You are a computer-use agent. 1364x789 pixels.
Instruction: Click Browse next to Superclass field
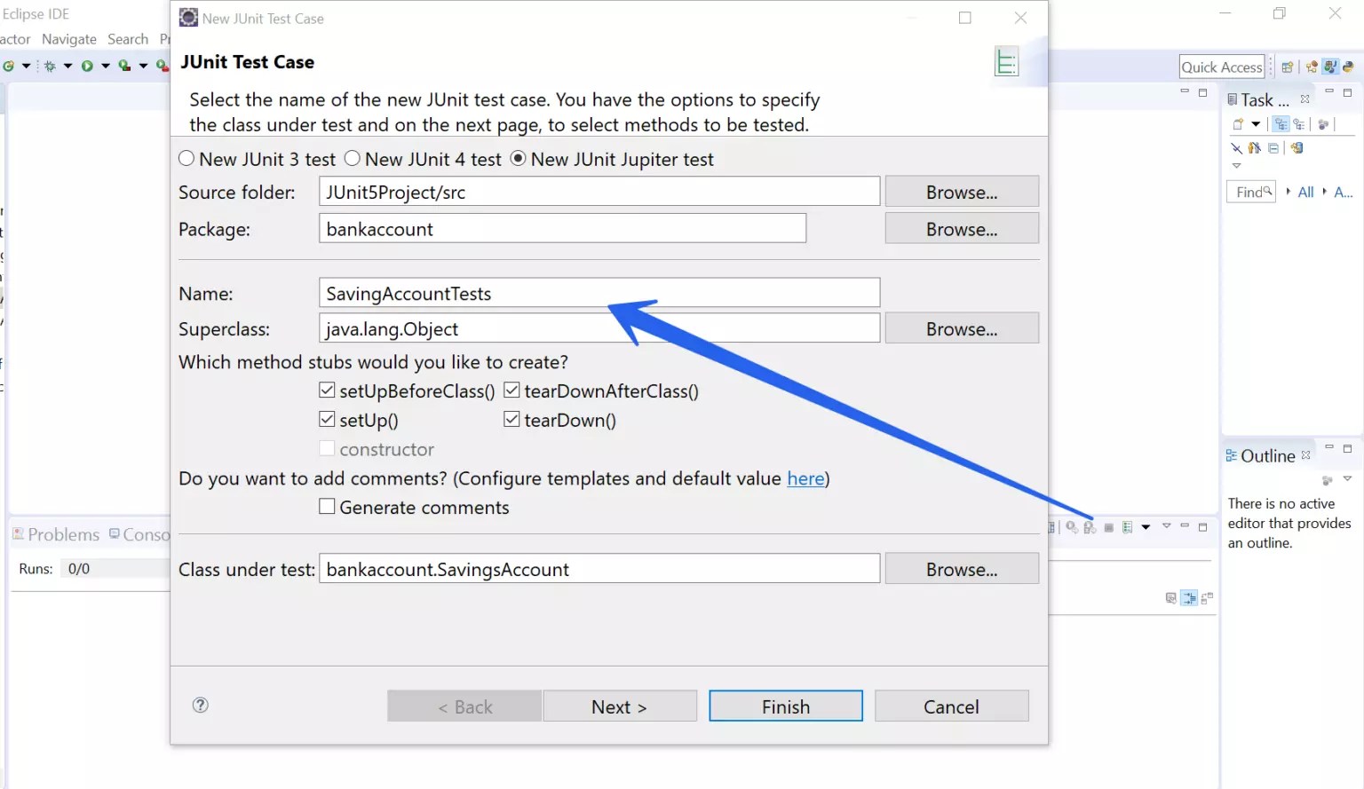pos(962,327)
